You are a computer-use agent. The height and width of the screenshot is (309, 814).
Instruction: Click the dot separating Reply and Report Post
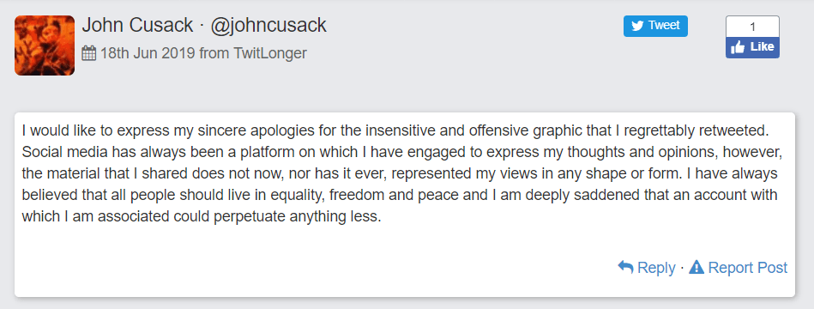(x=682, y=269)
